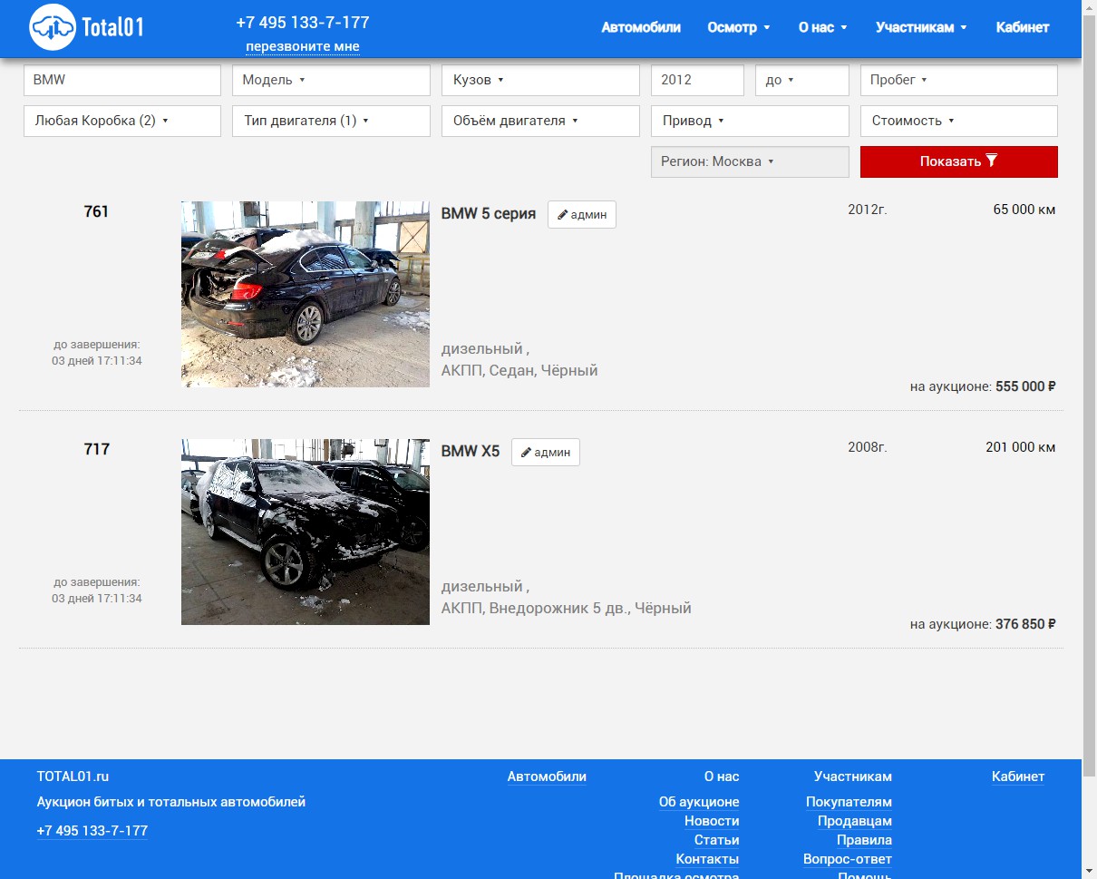The width and height of the screenshot is (1097, 879).
Task: Click the year field showing 2012
Action: (x=697, y=80)
